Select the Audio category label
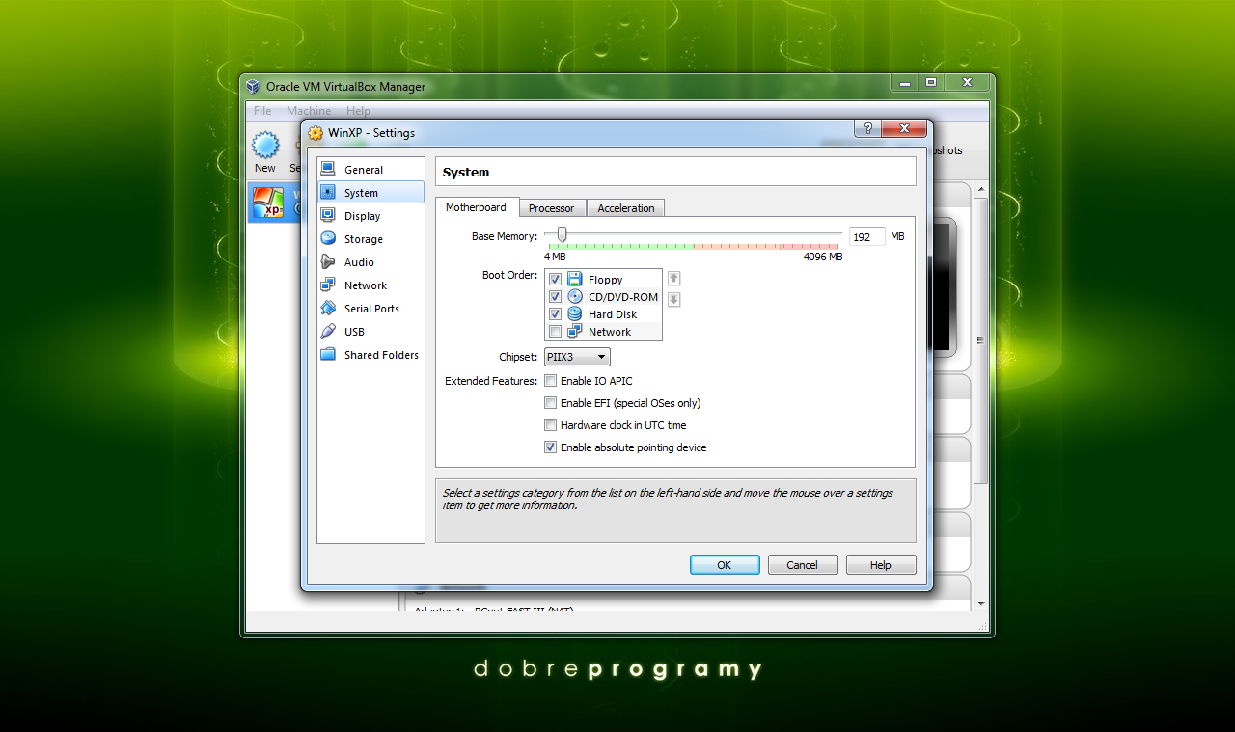This screenshot has height=732, width=1235. (x=359, y=262)
